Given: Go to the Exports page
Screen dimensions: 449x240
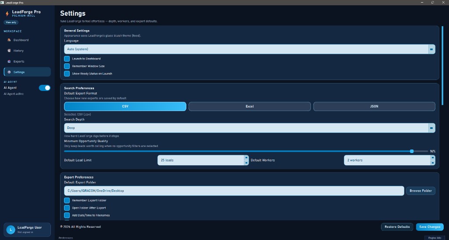Looking at the screenshot, I should pos(27,61).
